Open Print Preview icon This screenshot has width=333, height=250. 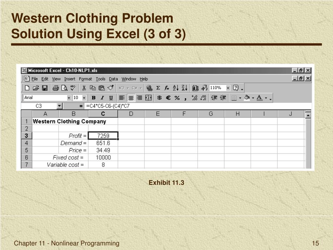click(x=64, y=88)
